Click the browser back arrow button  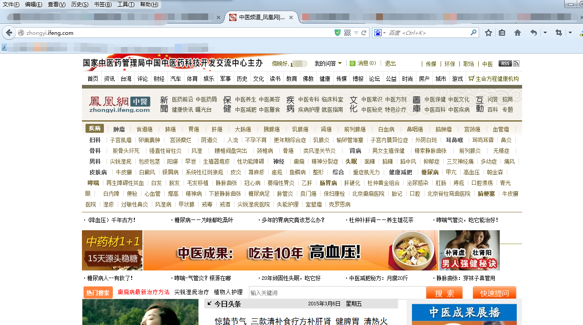coord(9,33)
